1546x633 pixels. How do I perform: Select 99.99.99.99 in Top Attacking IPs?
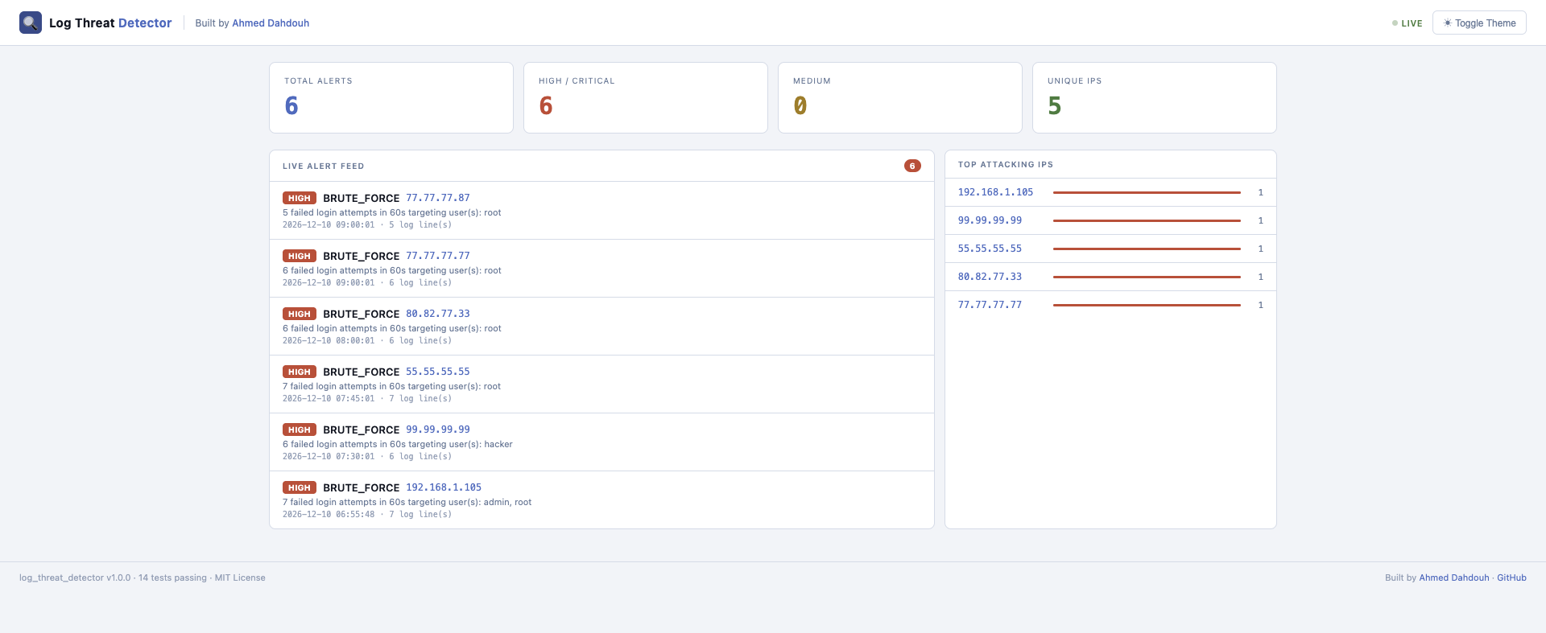tap(990, 220)
